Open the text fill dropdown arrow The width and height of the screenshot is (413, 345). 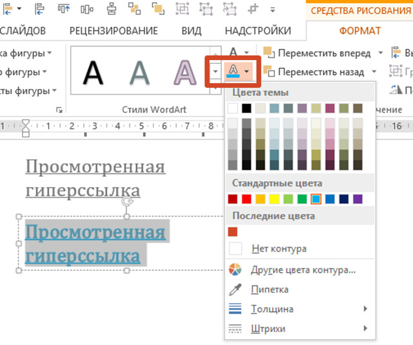click(x=247, y=52)
